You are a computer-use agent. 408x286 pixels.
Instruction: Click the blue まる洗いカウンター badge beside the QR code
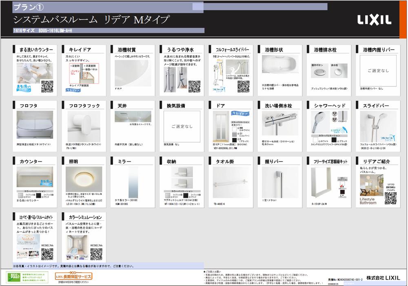[24, 88]
